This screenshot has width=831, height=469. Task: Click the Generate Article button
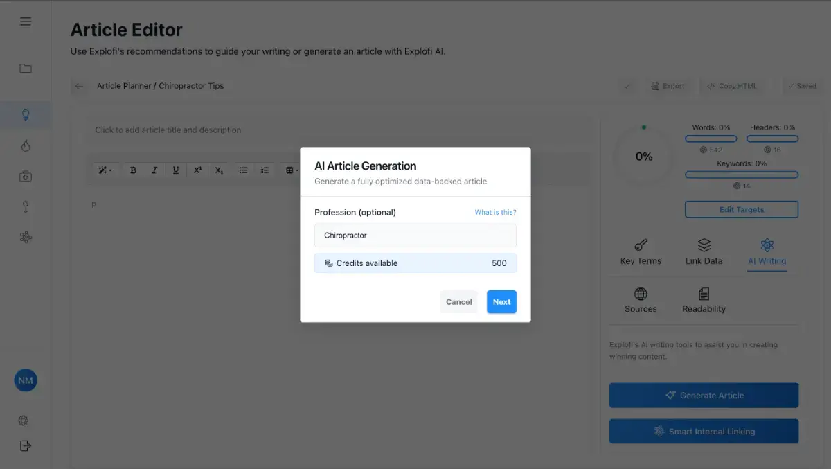(704, 396)
